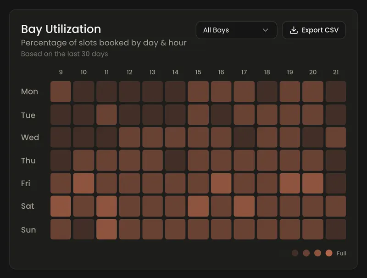Click the 'Sat' row label
The width and height of the screenshot is (367, 278).
click(28, 206)
